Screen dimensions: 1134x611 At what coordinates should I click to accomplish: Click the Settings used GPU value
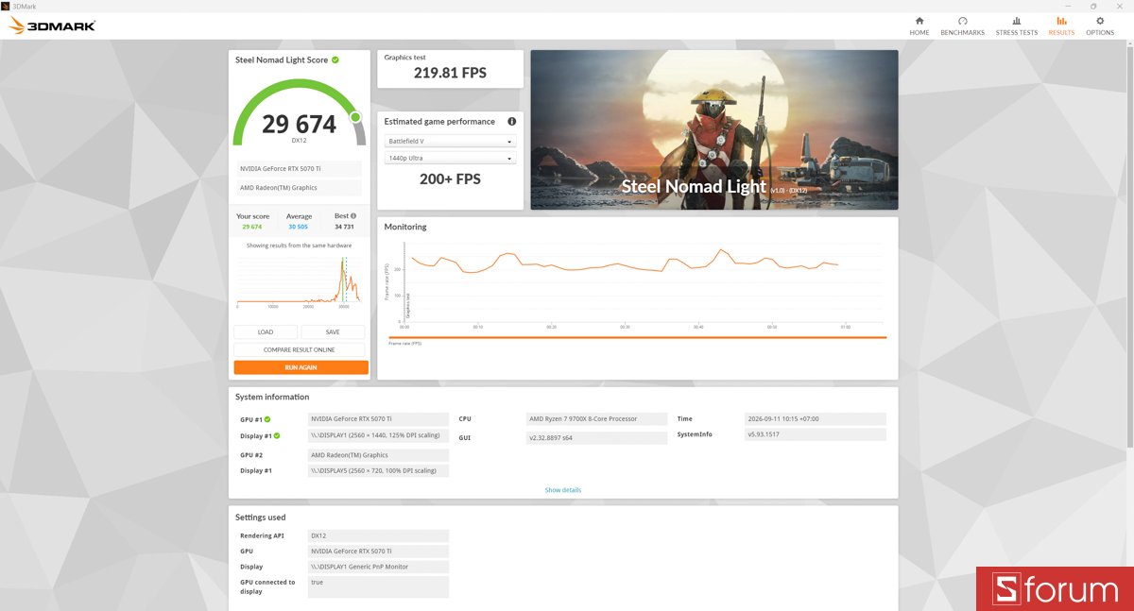pyautogui.click(x=378, y=552)
